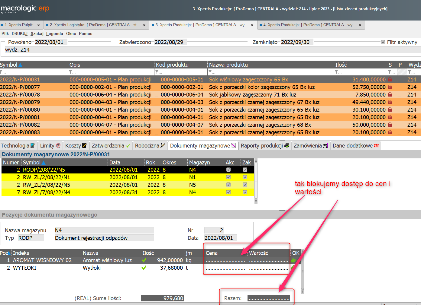This screenshot has width=421, height=305.
Task: Open filter under Kod produktu column
Action: pyautogui.click(x=158, y=72)
